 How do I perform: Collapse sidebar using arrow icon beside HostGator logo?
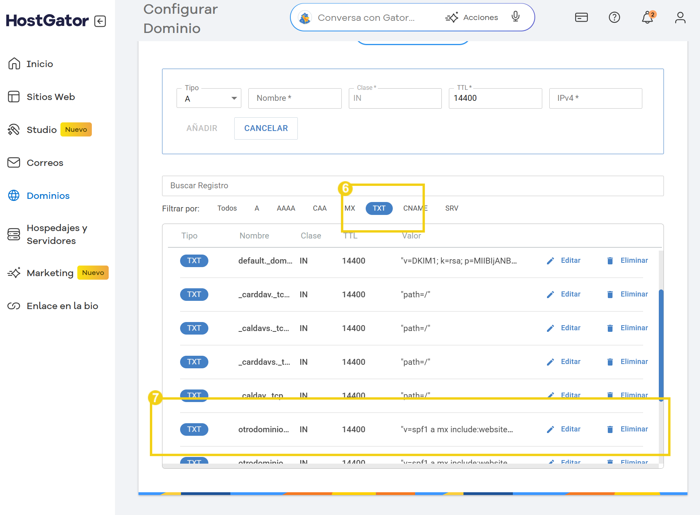(x=100, y=21)
